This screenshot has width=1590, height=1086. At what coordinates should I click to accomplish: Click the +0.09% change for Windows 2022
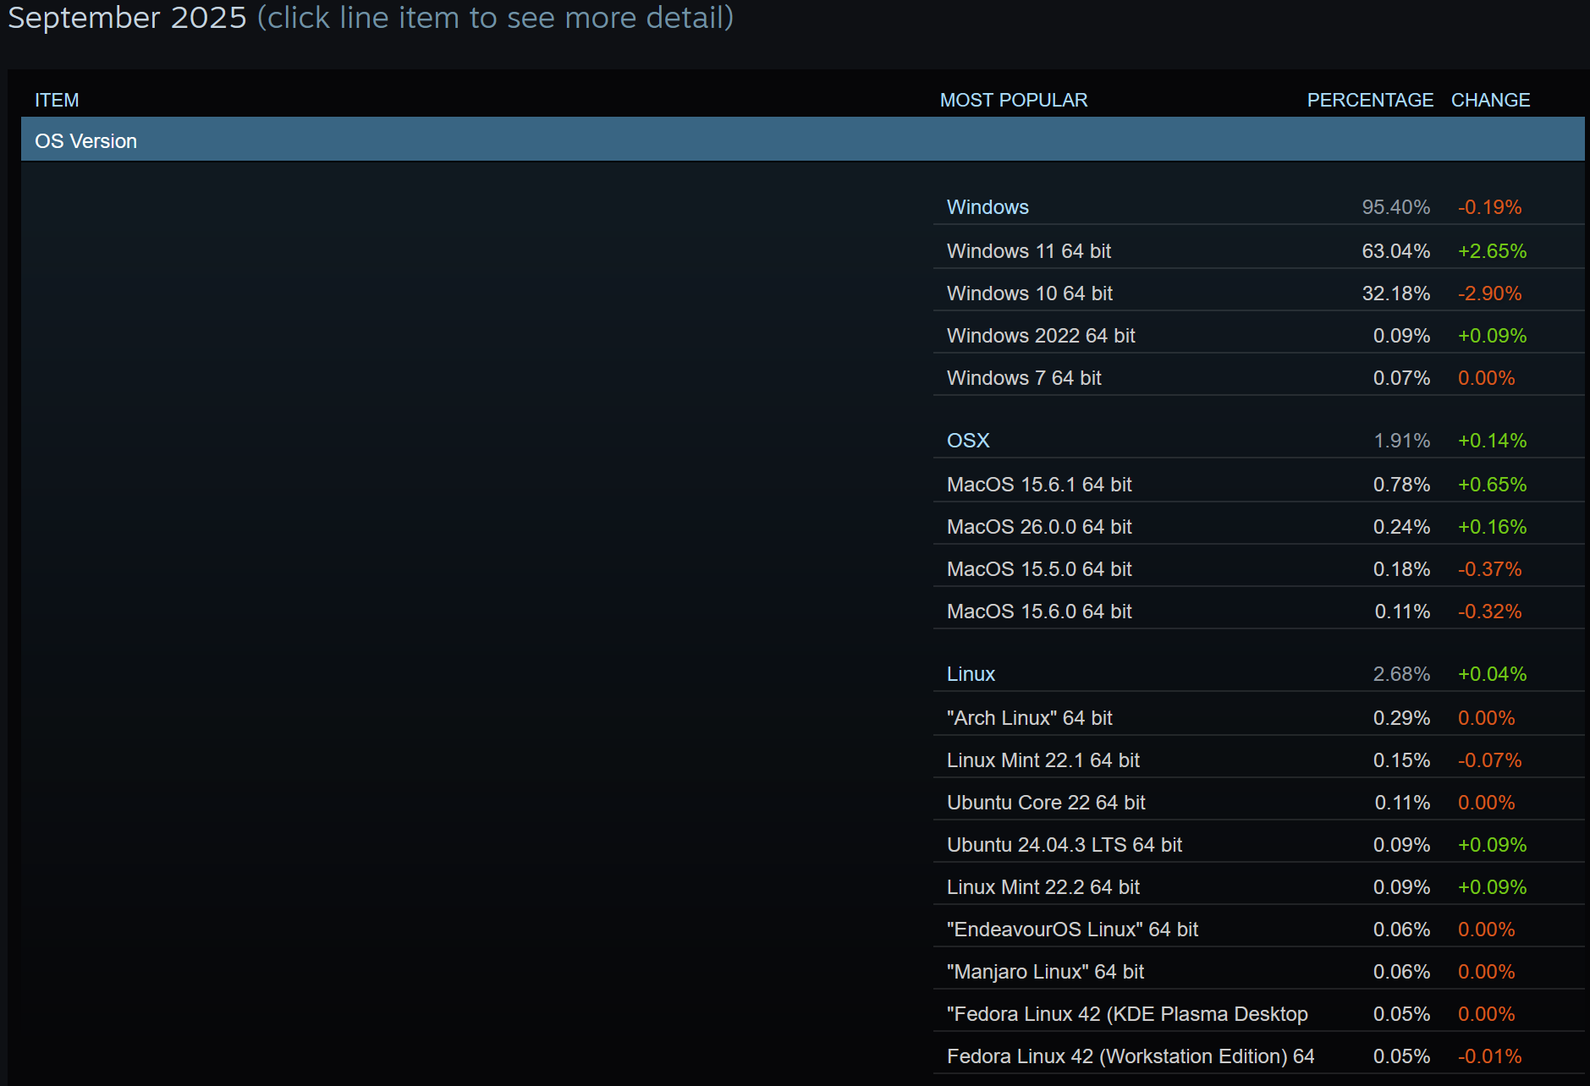(1492, 336)
